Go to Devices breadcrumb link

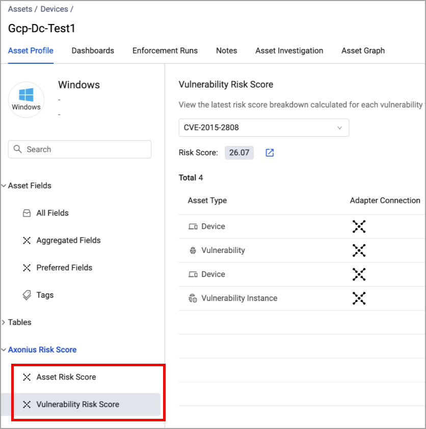(x=54, y=9)
